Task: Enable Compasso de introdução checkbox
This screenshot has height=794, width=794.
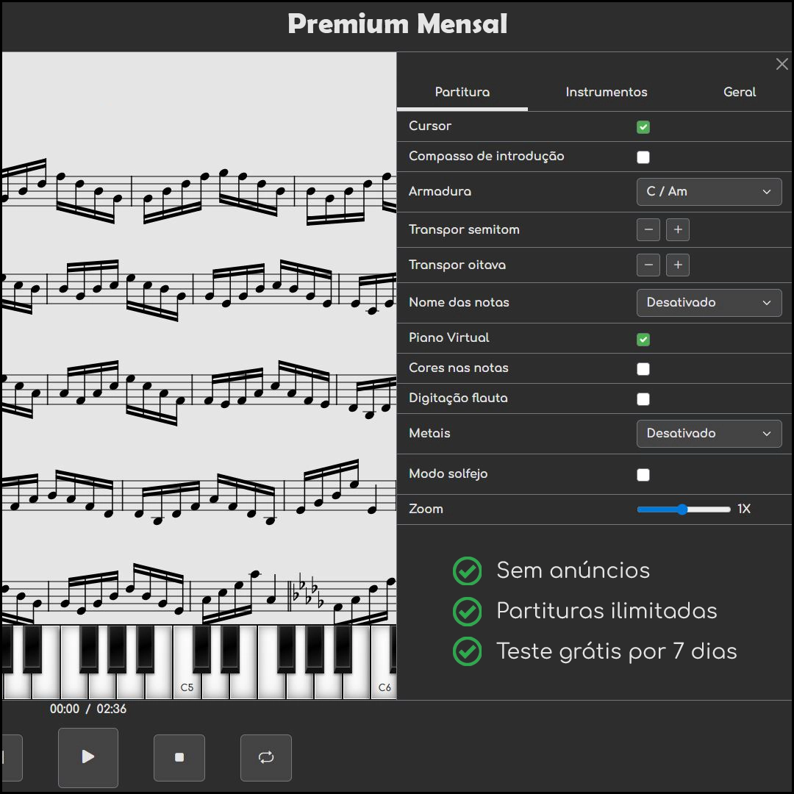Action: pyautogui.click(x=643, y=157)
